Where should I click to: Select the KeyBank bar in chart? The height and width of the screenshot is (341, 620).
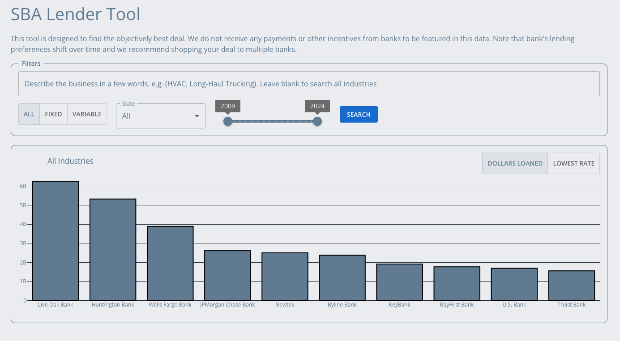(399, 282)
